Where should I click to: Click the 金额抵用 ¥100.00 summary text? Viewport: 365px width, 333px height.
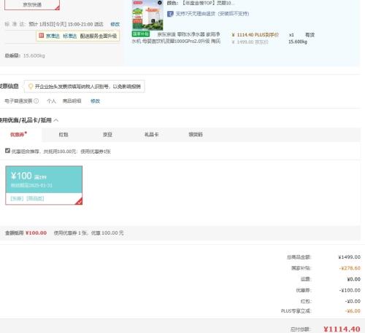[x=26, y=233]
